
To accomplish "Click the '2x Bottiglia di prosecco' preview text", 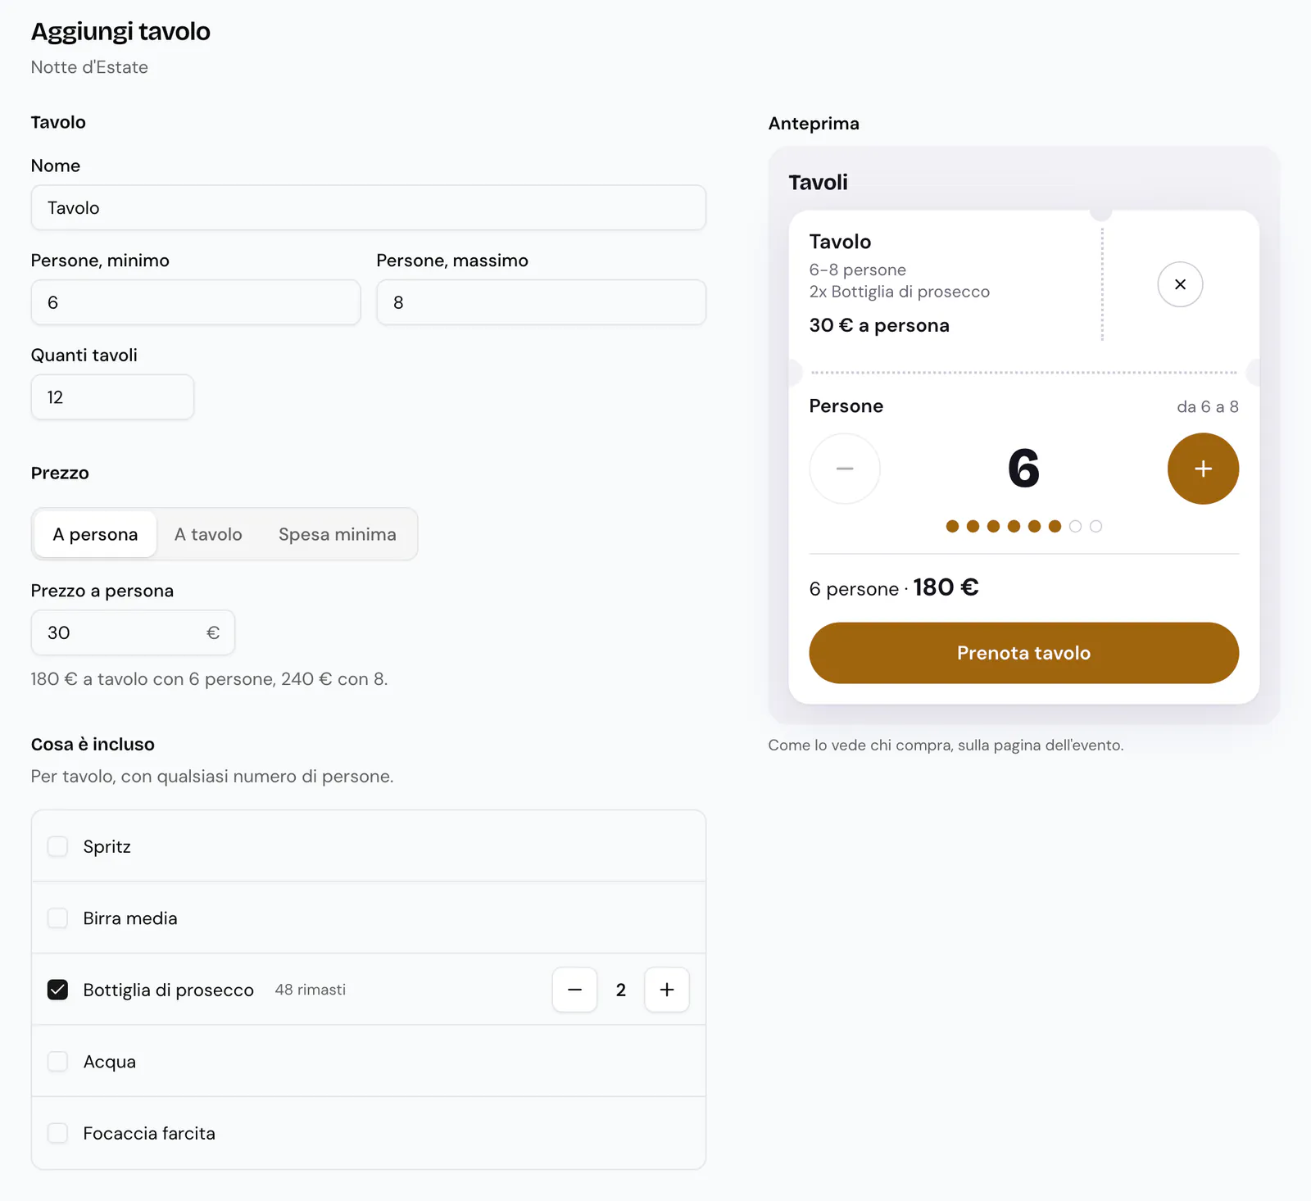I will point(900,292).
